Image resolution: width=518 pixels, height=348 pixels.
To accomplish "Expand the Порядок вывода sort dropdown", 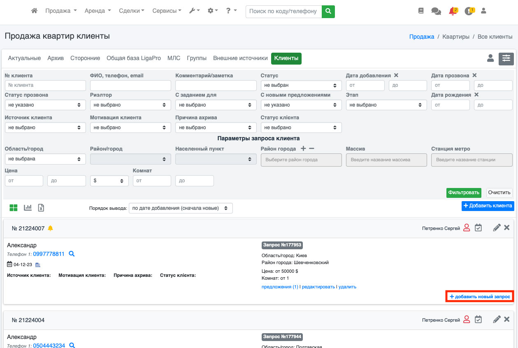I will point(181,208).
